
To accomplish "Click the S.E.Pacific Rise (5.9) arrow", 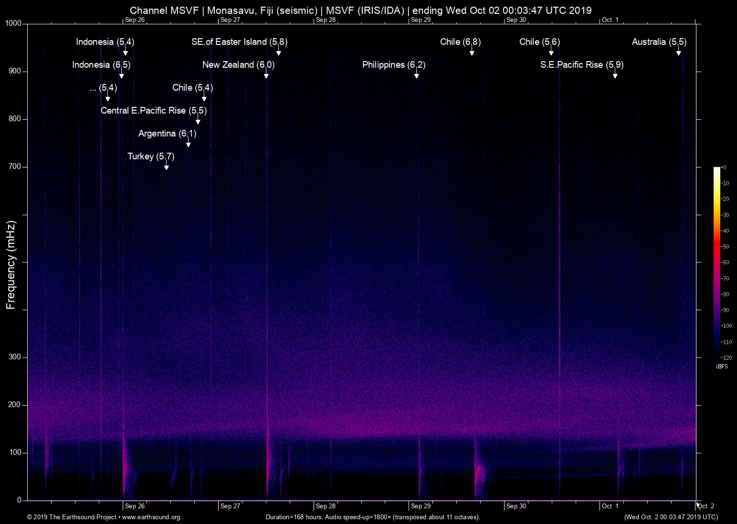I will pyautogui.click(x=615, y=75).
